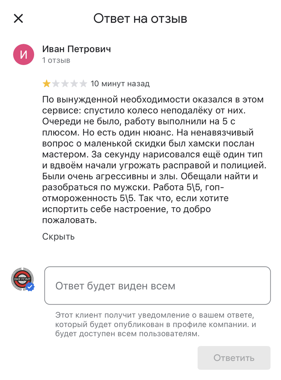Tap the '1 отзыв' reviewer count
Viewport: 281px width, 380px height.
pos(56,61)
